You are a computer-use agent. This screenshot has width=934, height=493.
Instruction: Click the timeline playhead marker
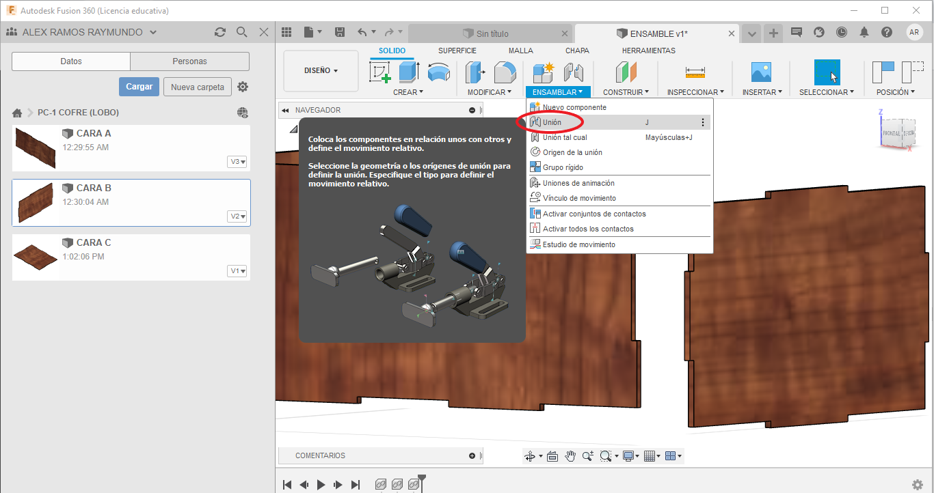(422, 479)
